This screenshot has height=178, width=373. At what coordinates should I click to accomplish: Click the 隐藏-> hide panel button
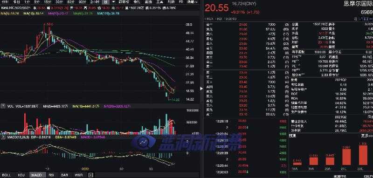click(192, 2)
